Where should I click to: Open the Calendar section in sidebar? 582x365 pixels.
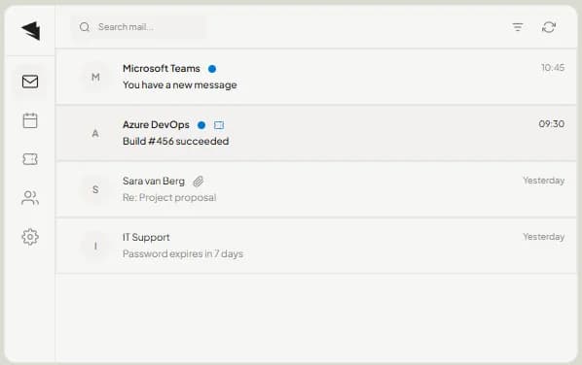tap(30, 120)
